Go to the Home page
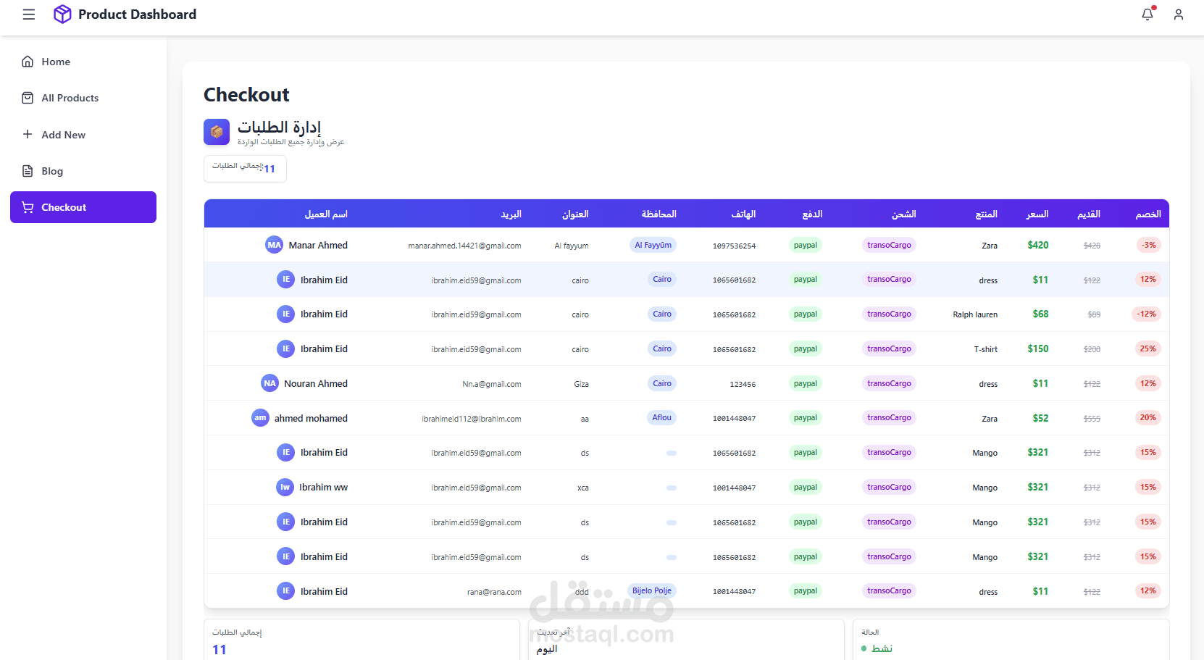The image size is (1204, 660). coord(56,62)
